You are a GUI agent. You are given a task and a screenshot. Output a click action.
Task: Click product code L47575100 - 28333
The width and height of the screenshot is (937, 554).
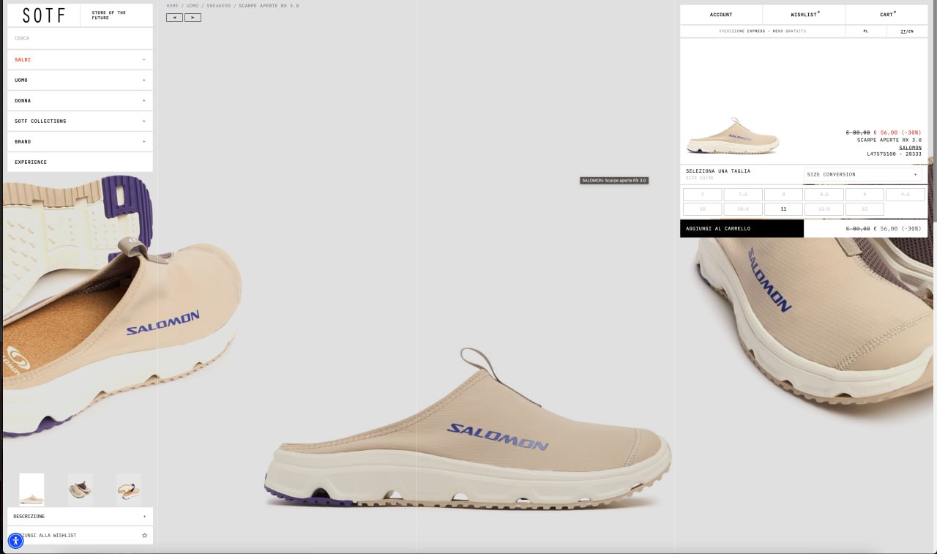point(894,154)
